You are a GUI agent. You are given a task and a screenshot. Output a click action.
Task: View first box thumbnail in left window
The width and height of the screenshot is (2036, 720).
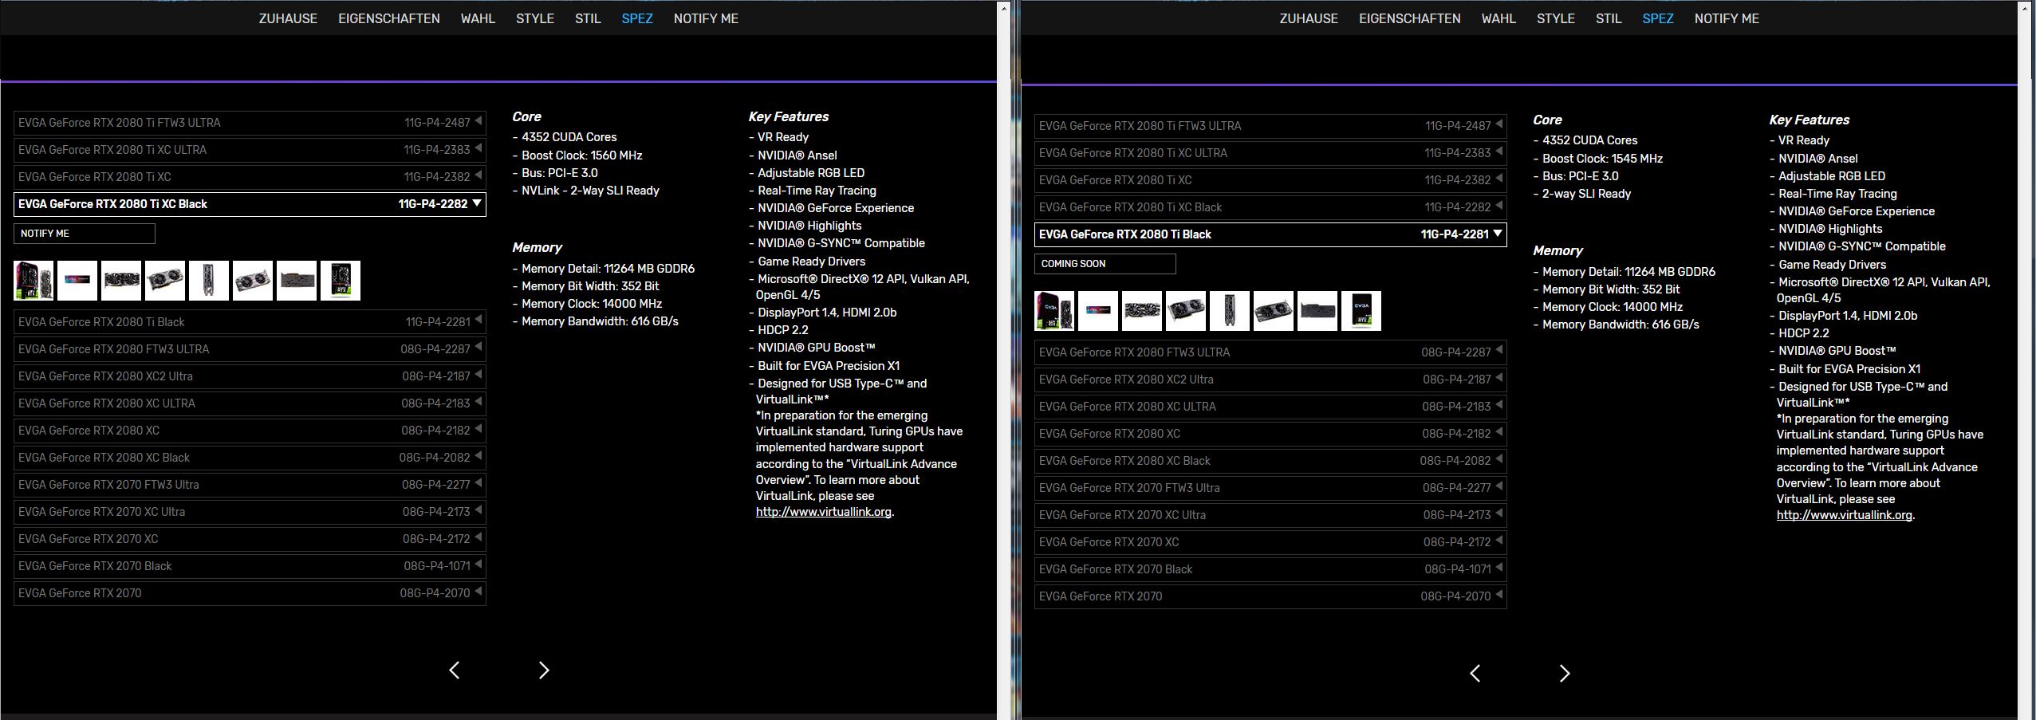click(x=33, y=281)
